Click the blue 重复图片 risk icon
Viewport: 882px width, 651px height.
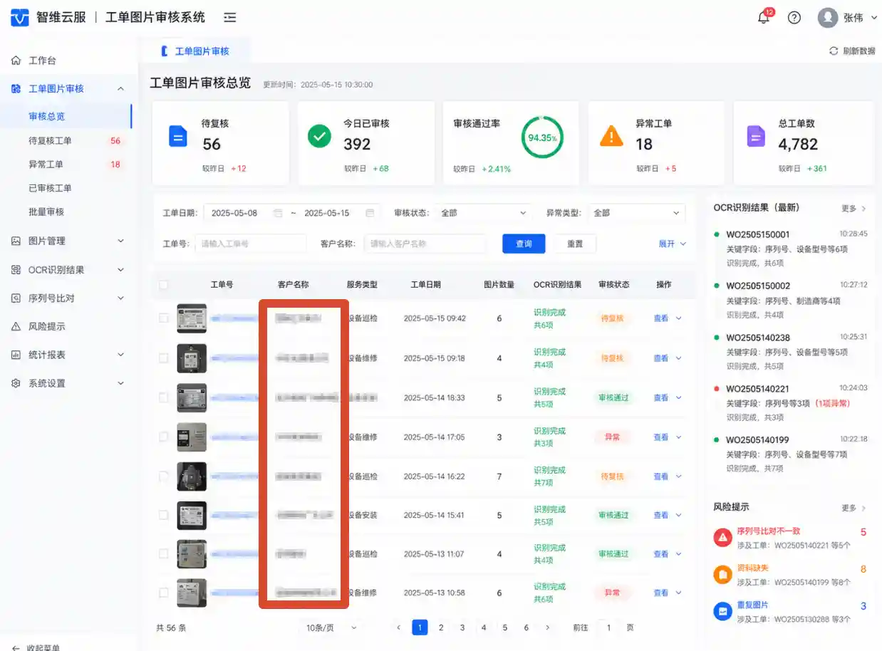[722, 610]
